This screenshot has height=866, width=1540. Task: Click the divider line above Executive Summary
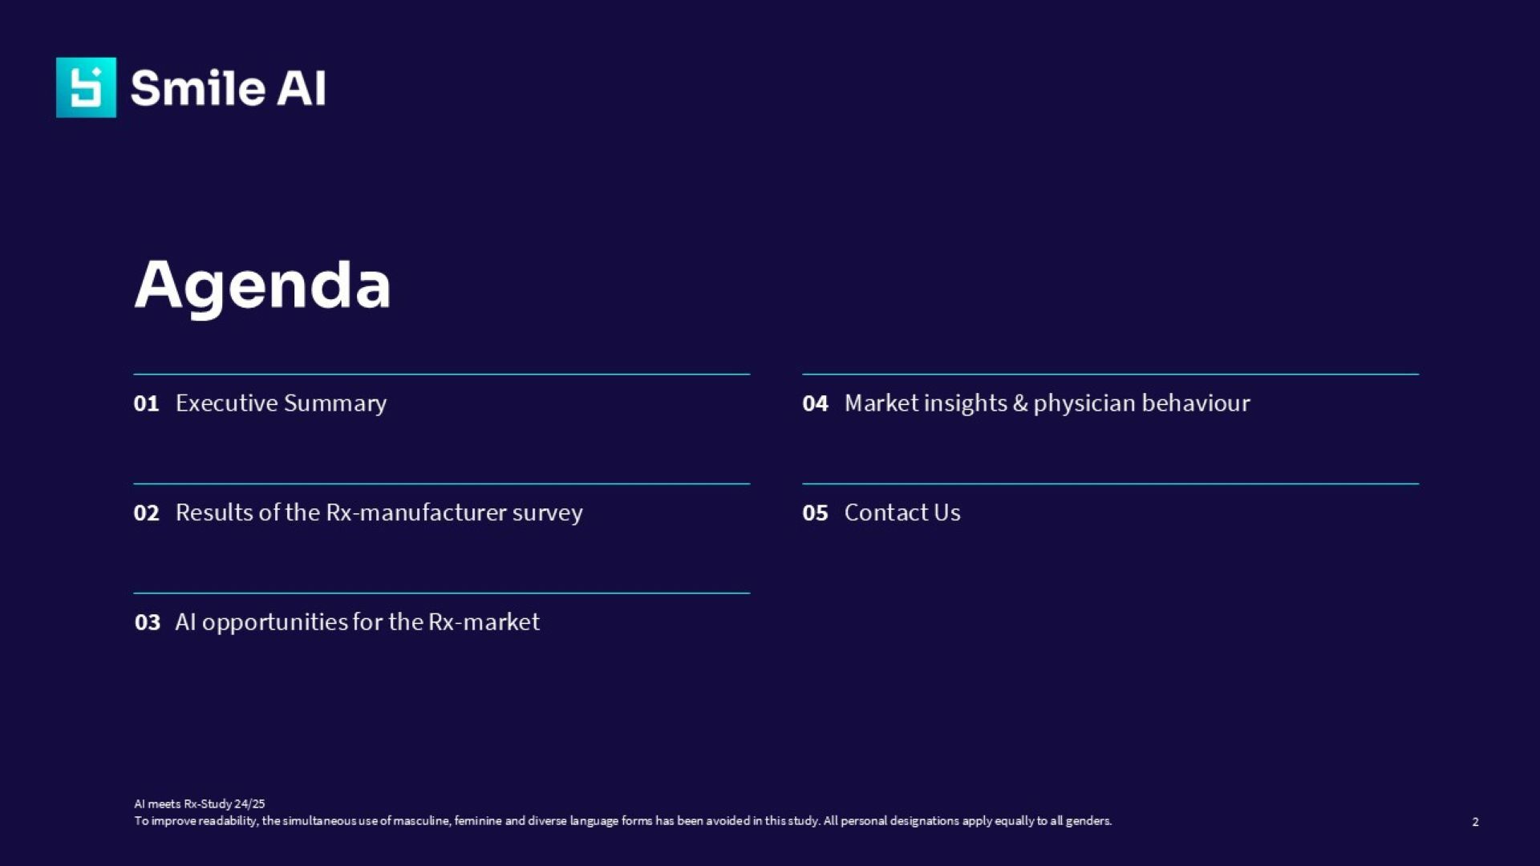coord(441,374)
